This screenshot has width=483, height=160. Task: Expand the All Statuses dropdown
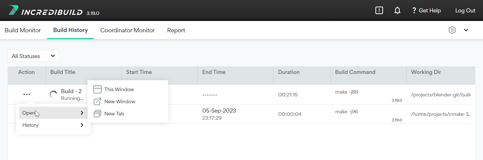point(33,56)
